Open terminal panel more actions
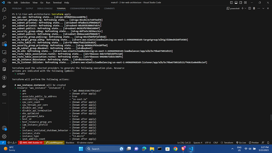Image resolution: width=272 pixels, height=153 pixels. click(259, 8)
